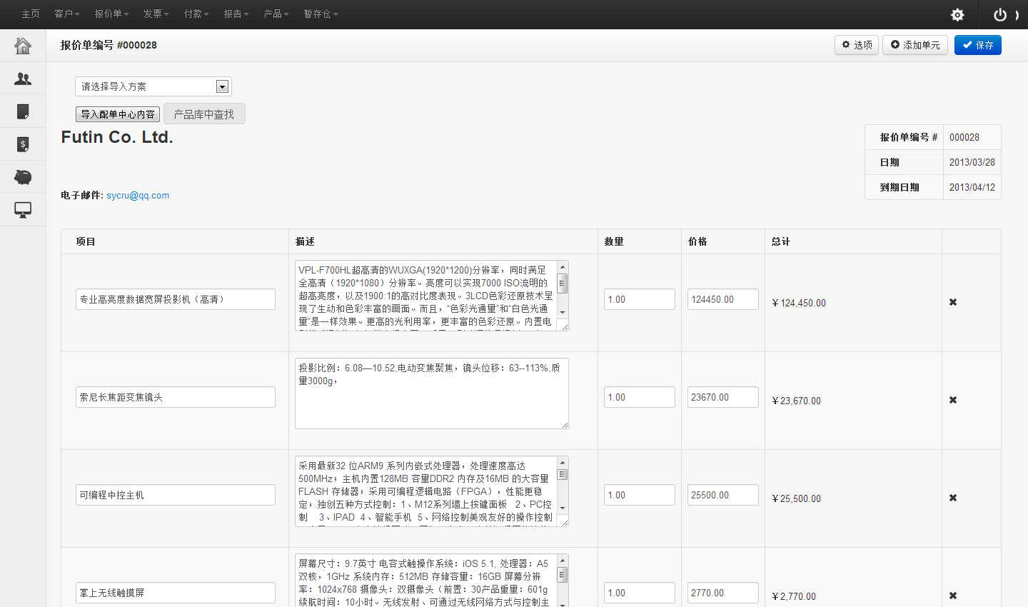1028x607 pixels.
Task: Click the 投影比例 description textarea
Action: (432, 393)
